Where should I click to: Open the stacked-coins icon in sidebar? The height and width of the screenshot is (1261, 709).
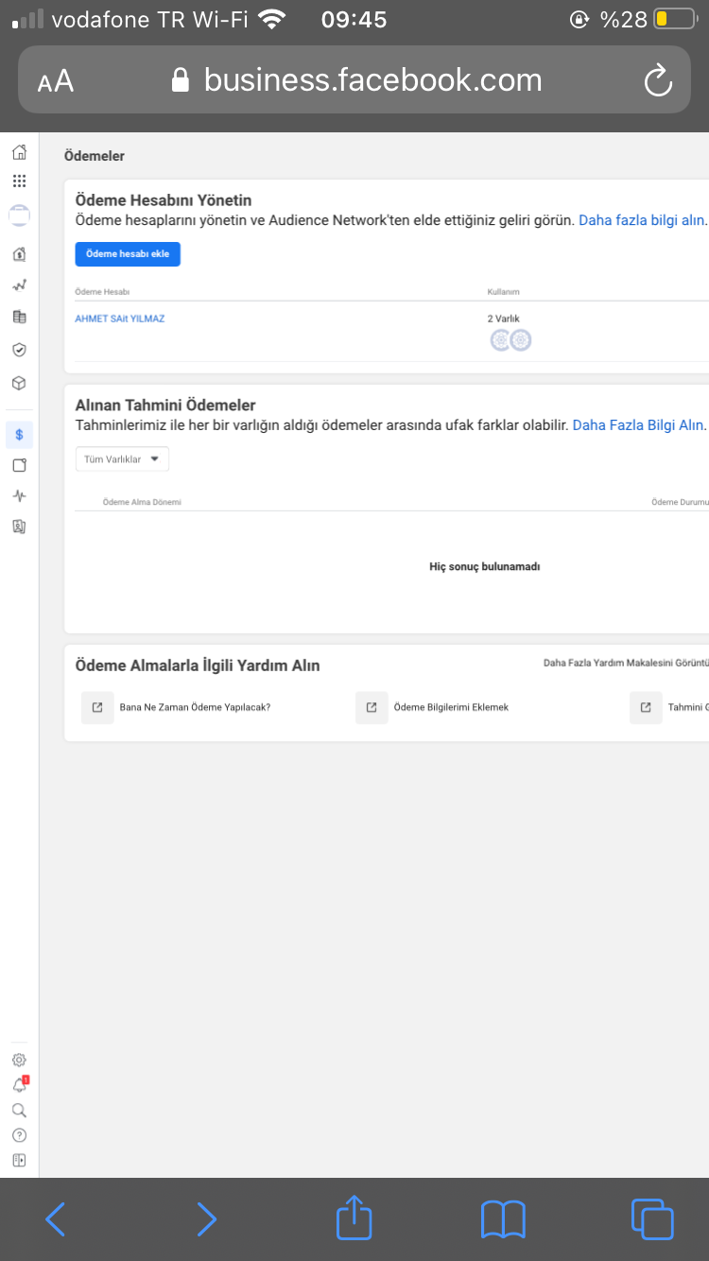point(19,318)
